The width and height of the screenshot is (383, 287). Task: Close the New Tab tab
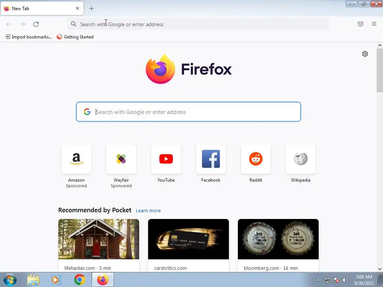click(77, 8)
